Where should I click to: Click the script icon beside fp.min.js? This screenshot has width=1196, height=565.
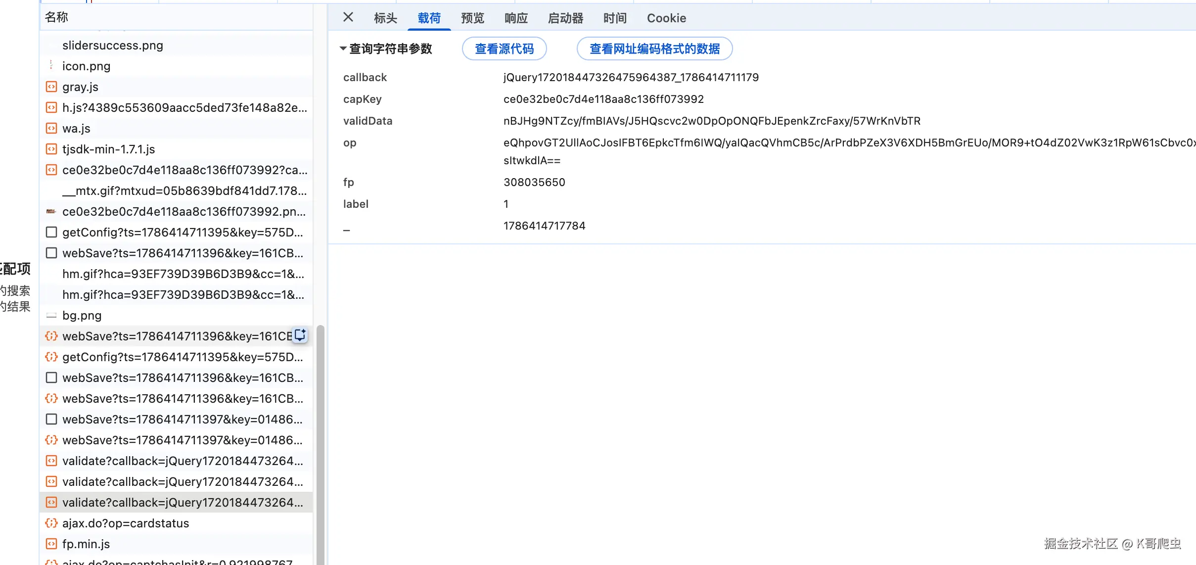click(x=51, y=544)
